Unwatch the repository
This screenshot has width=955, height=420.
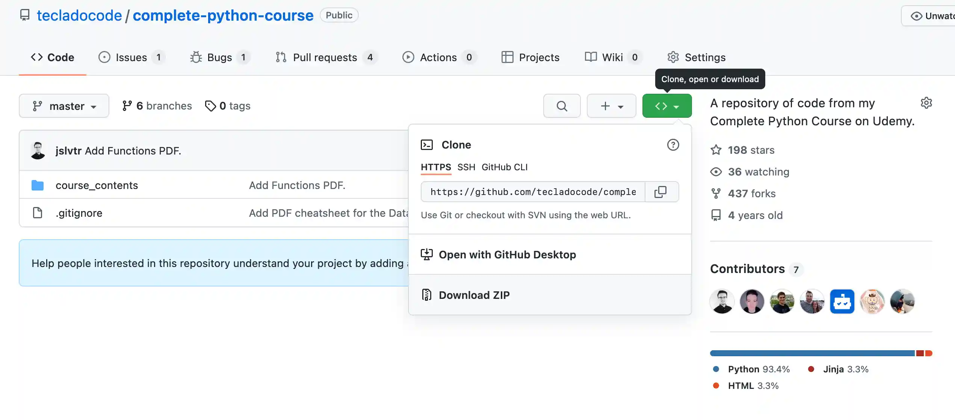click(x=935, y=16)
